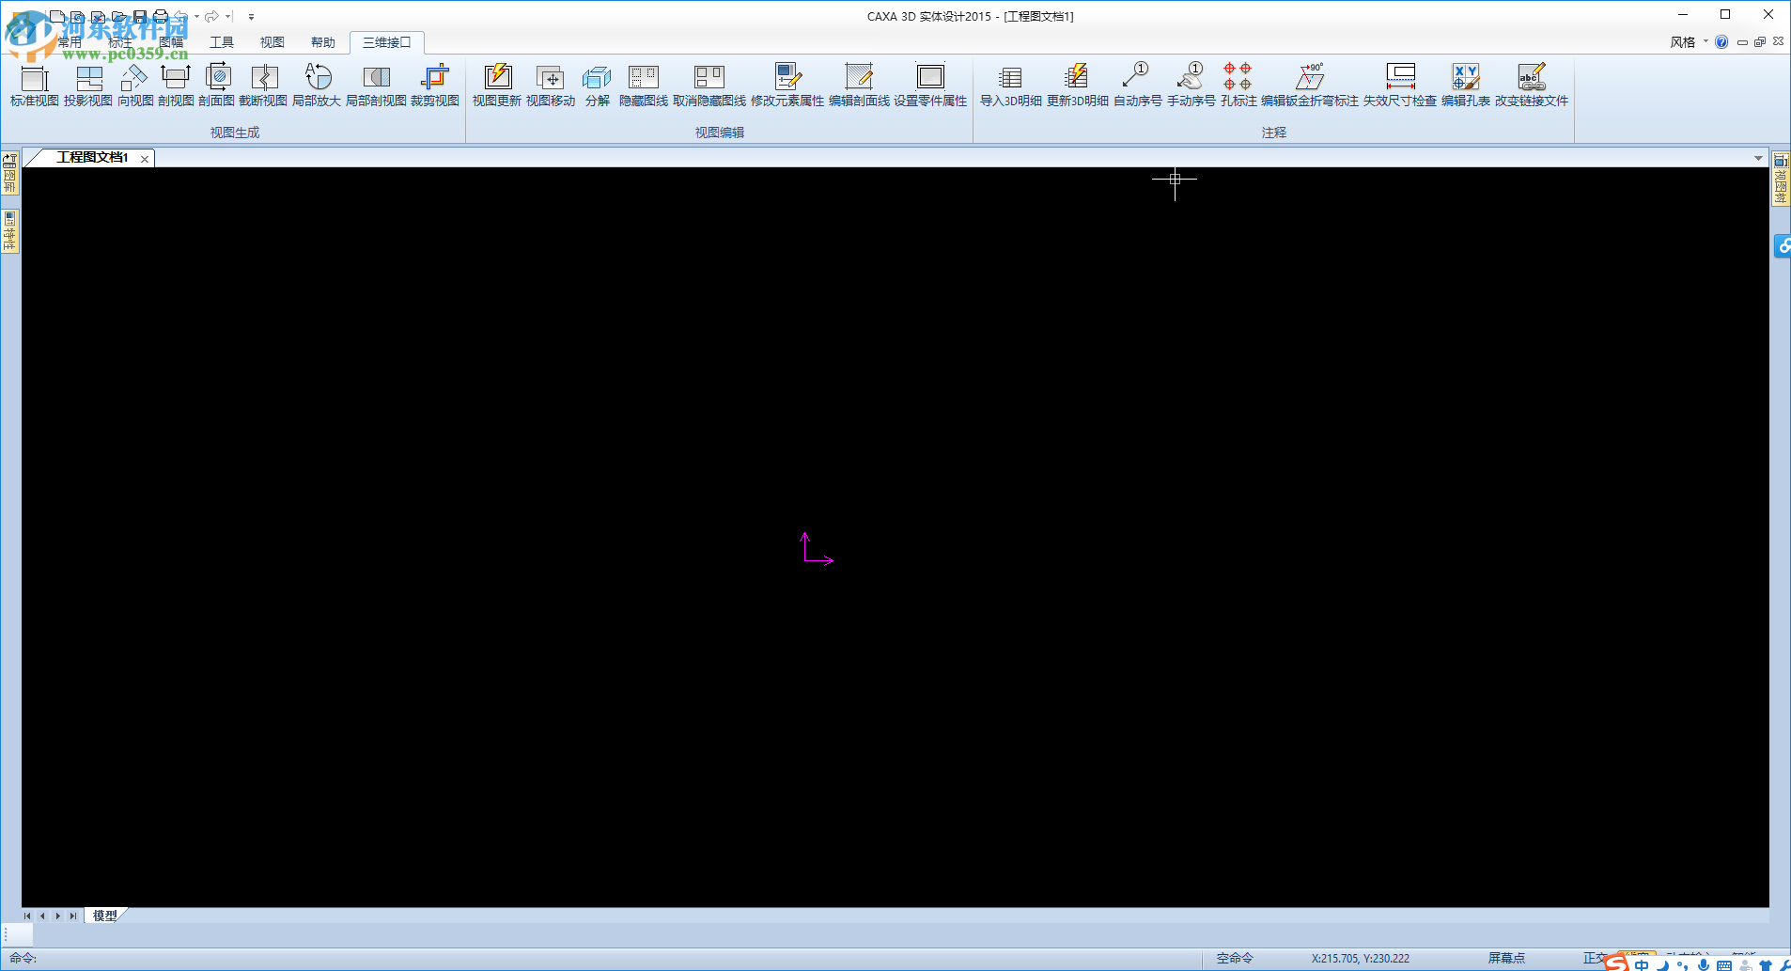Jump to the last sheet tab arrow
The width and height of the screenshot is (1791, 971).
72,916
